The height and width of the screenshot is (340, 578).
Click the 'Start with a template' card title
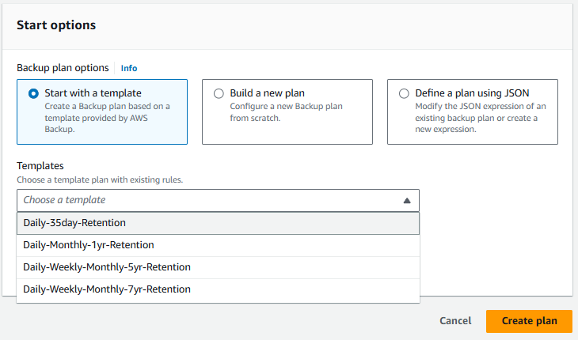(x=93, y=93)
